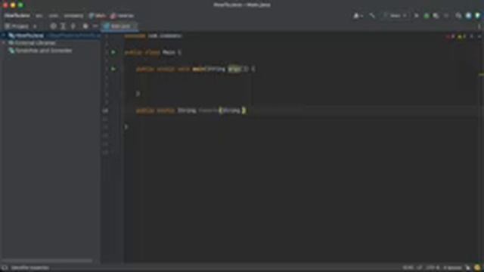Click Collapse All icon in Project panel

[73, 26]
